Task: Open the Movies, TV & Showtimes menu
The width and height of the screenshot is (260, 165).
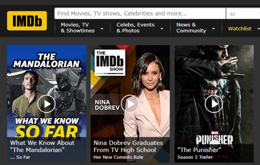Action: coord(78,28)
